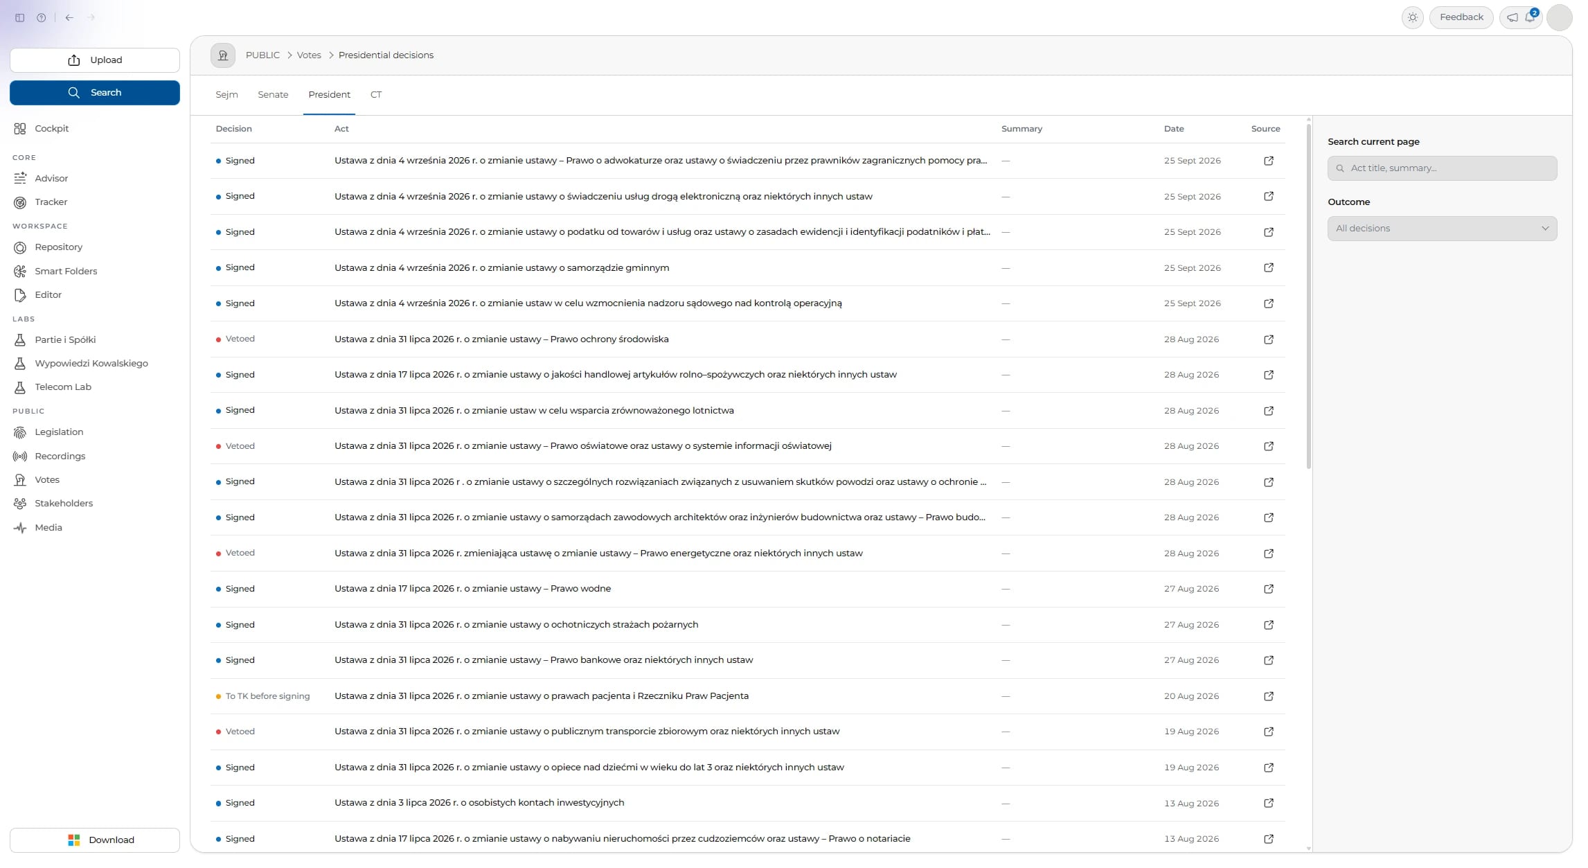Viewport: 1588px width, 868px height.
Task: Click the Votes breadcrumb
Action: 309,55
